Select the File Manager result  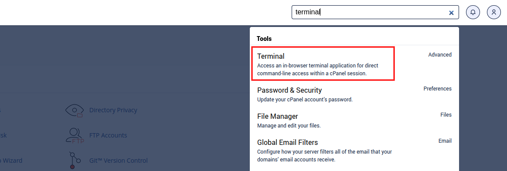point(354,121)
